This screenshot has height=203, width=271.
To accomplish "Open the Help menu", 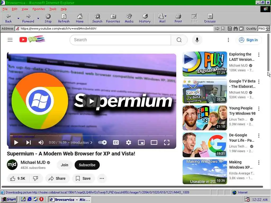I will point(64,9).
